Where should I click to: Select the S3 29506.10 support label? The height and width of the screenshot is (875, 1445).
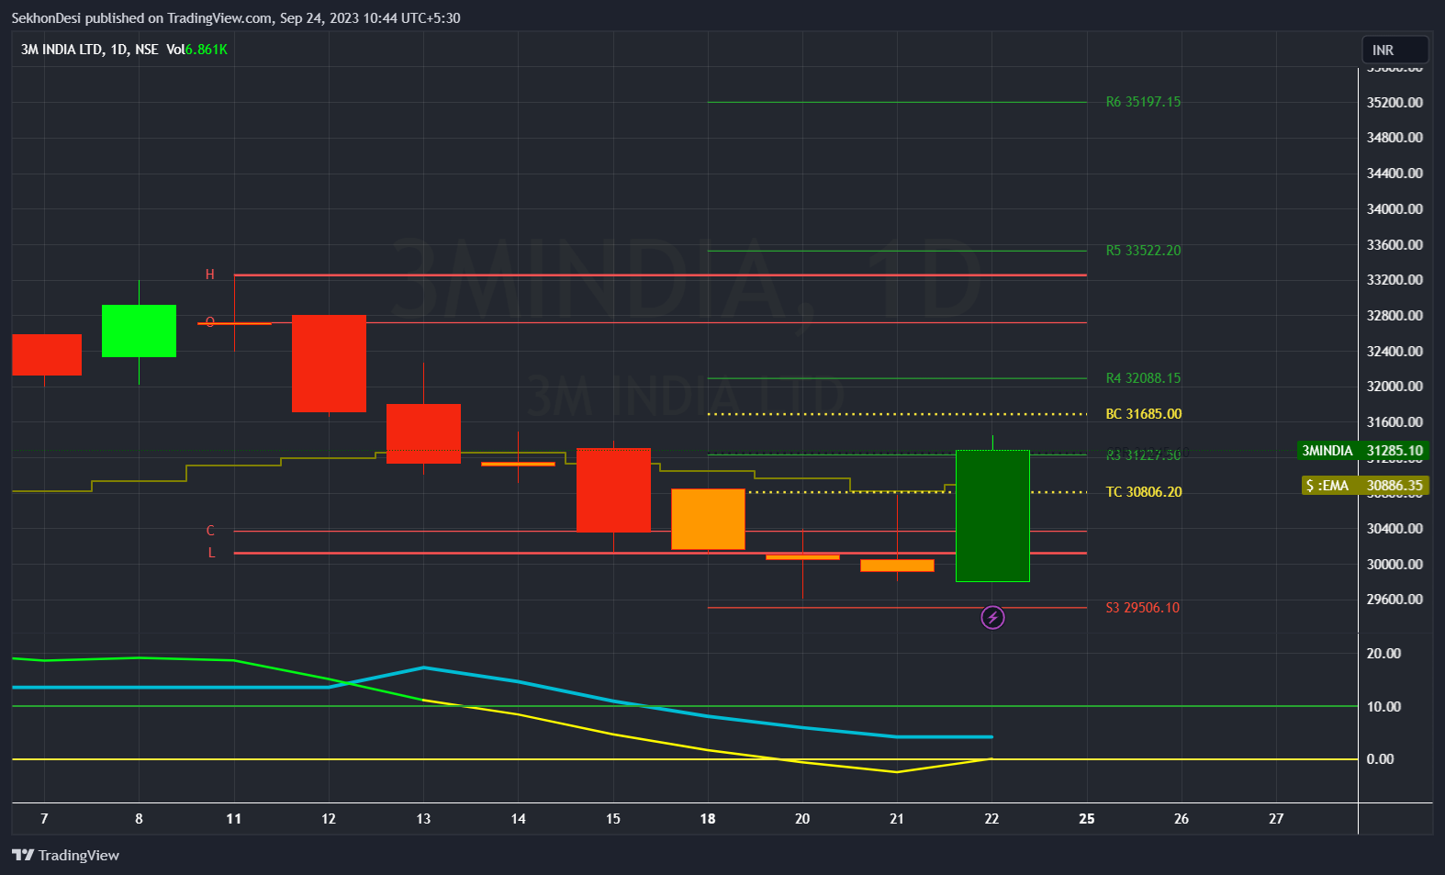1142,608
